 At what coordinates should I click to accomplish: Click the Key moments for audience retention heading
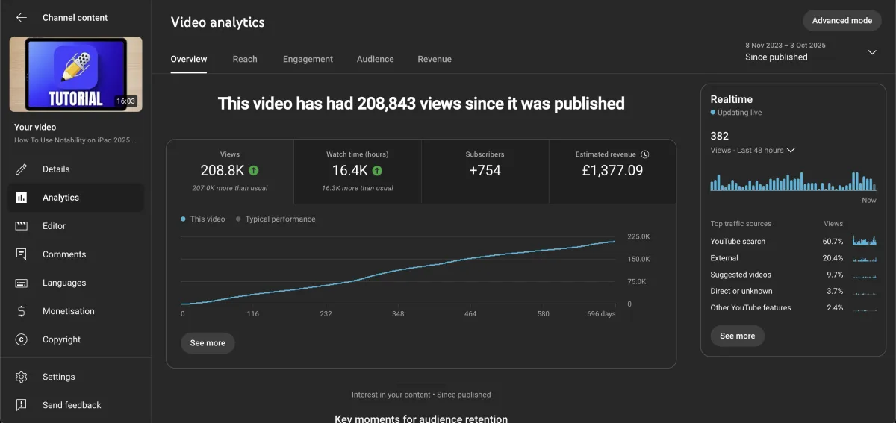[421, 419]
